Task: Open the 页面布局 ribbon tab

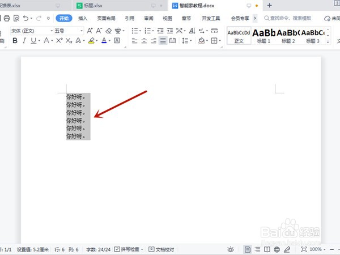Action: point(106,18)
